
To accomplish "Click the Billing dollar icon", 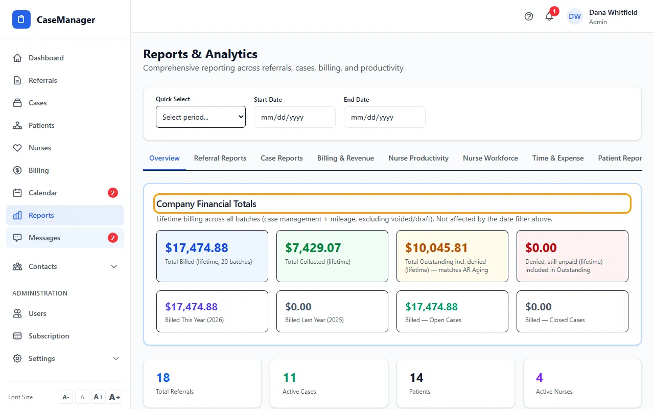I will click(x=17, y=170).
